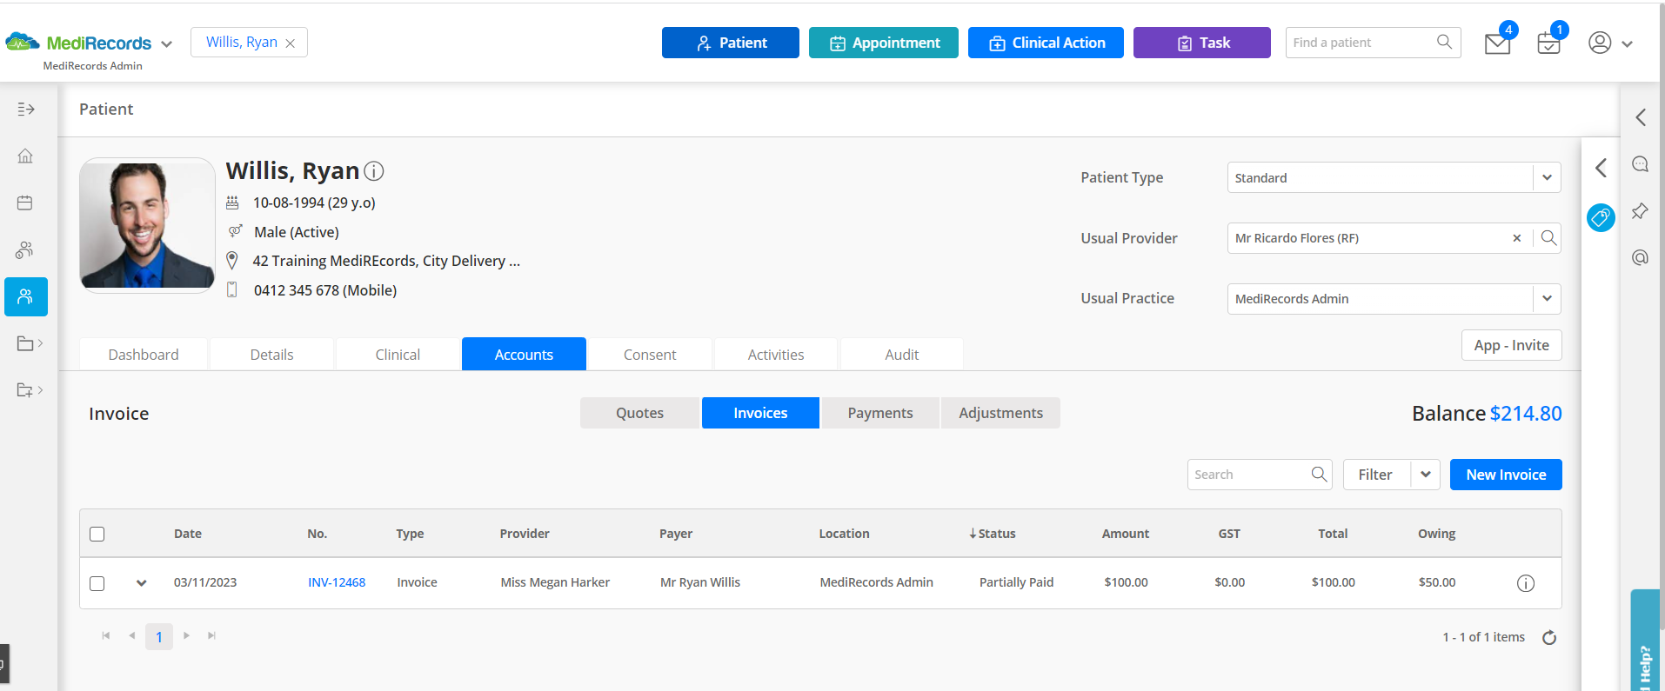Screen dimensions: 1665x691
Task: Tick the checkbox for invoice dated 03/11/2023
Action: click(97, 583)
